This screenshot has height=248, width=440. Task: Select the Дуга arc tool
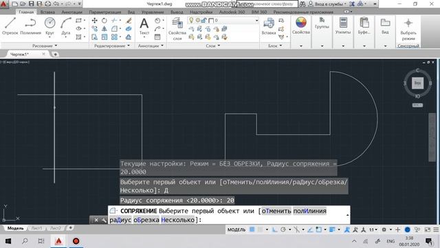(x=66, y=26)
